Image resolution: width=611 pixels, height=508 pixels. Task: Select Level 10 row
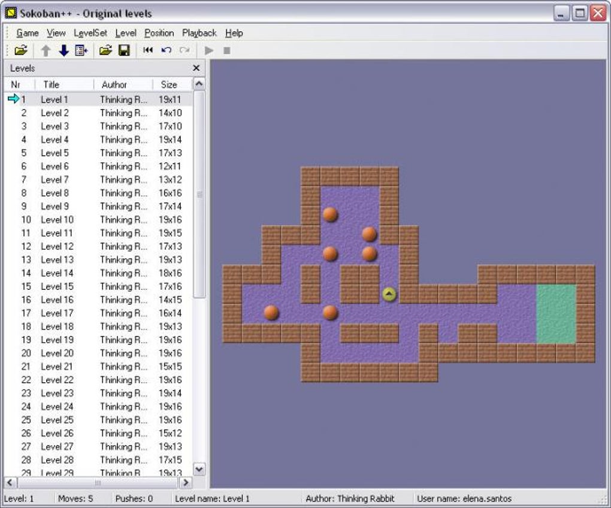(x=98, y=220)
